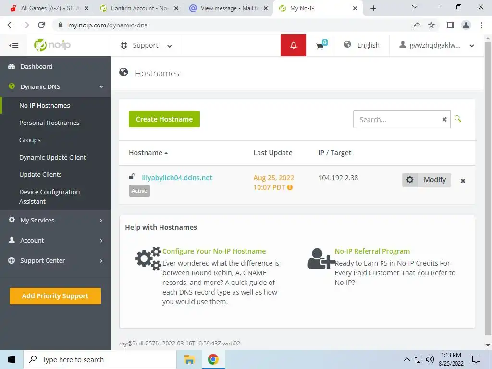The width and height of the screenshot is (492, 369).
Task: Switch to All Games (A-Z) tab
Action: (49, 8)
